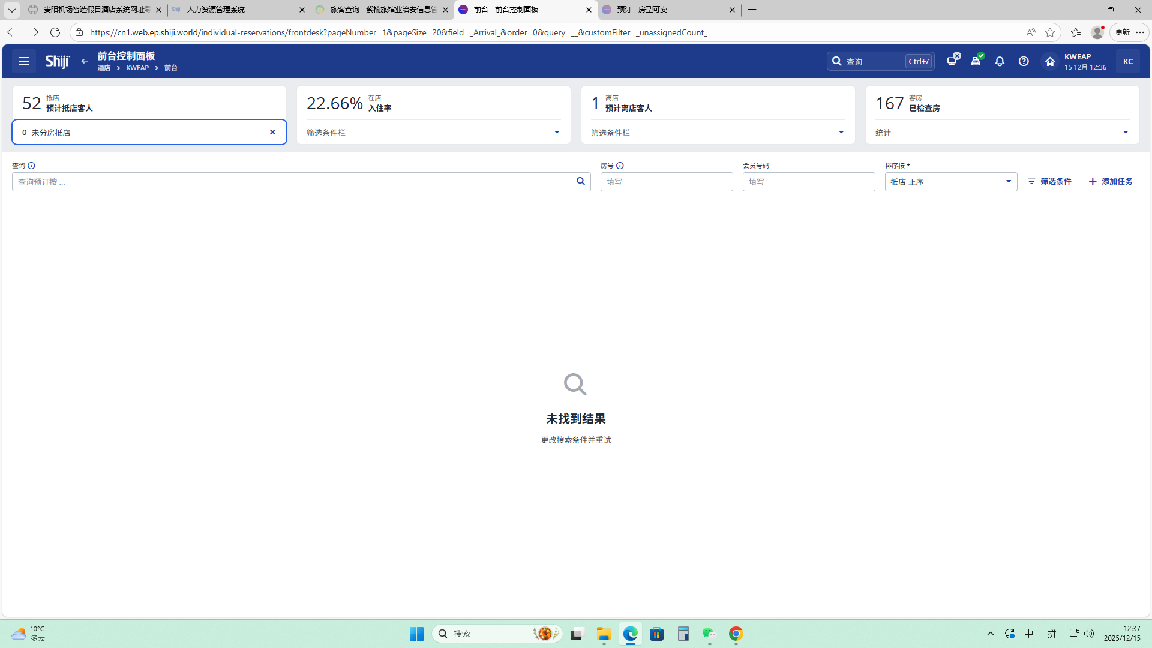Screen dimensions: 1152x648
Task: Click the magnifier in reservation search box
Action: point(580,181)
